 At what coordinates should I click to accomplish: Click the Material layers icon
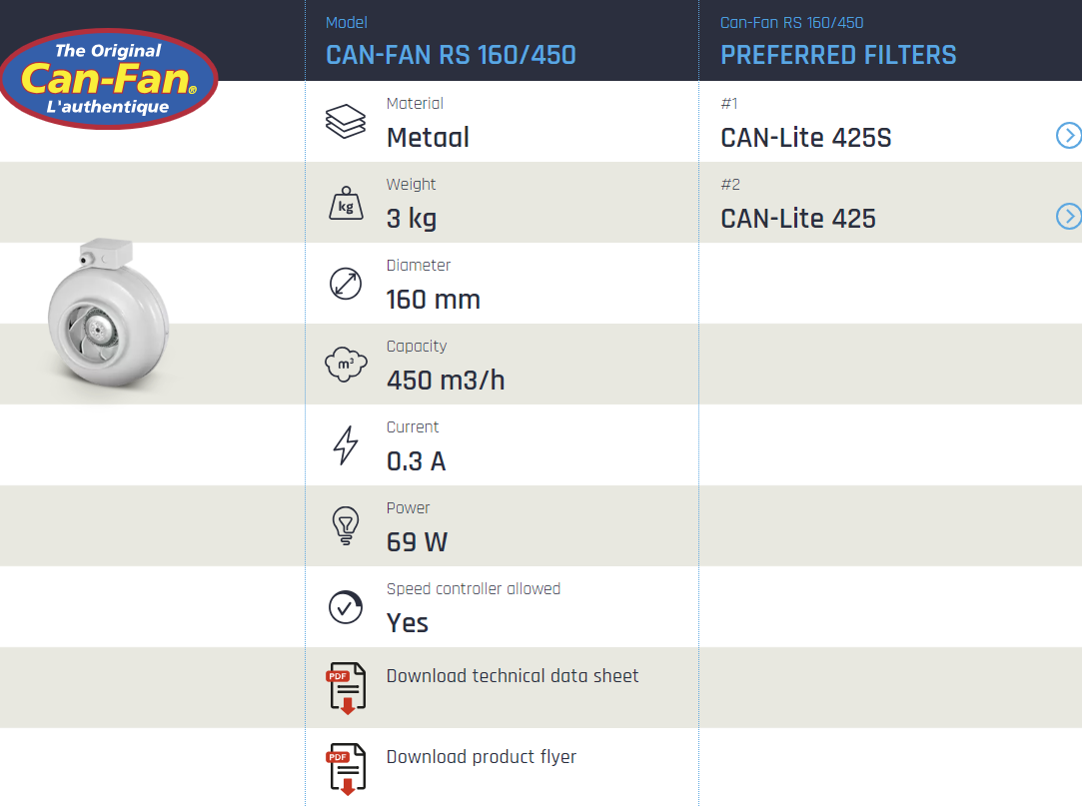coord(346,122)
